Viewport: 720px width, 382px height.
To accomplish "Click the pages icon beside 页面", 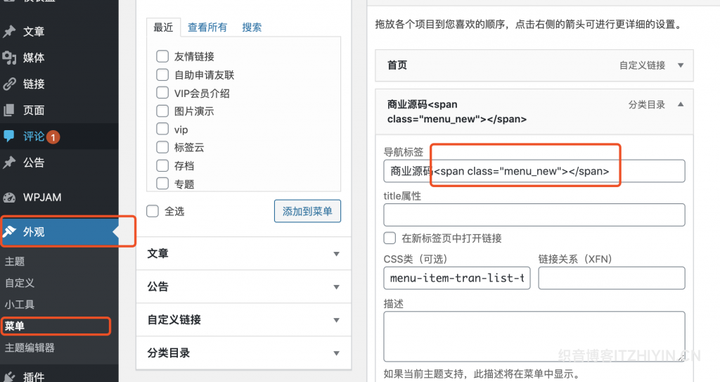I will click(9, 110).
